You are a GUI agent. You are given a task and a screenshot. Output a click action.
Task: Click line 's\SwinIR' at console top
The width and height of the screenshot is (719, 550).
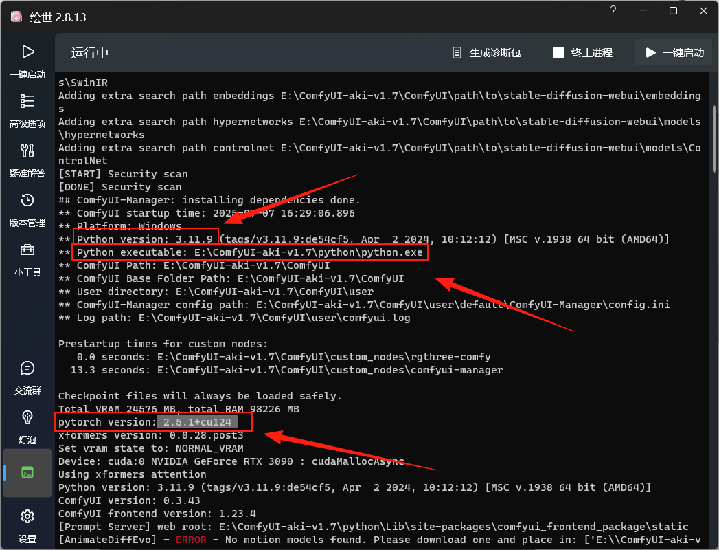coord(83,82)
